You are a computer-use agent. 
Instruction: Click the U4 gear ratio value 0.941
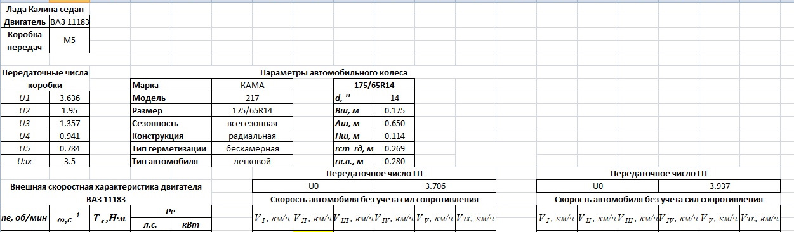[x=69, y=136]
